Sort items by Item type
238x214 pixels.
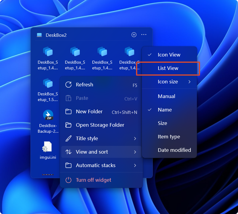170,137
